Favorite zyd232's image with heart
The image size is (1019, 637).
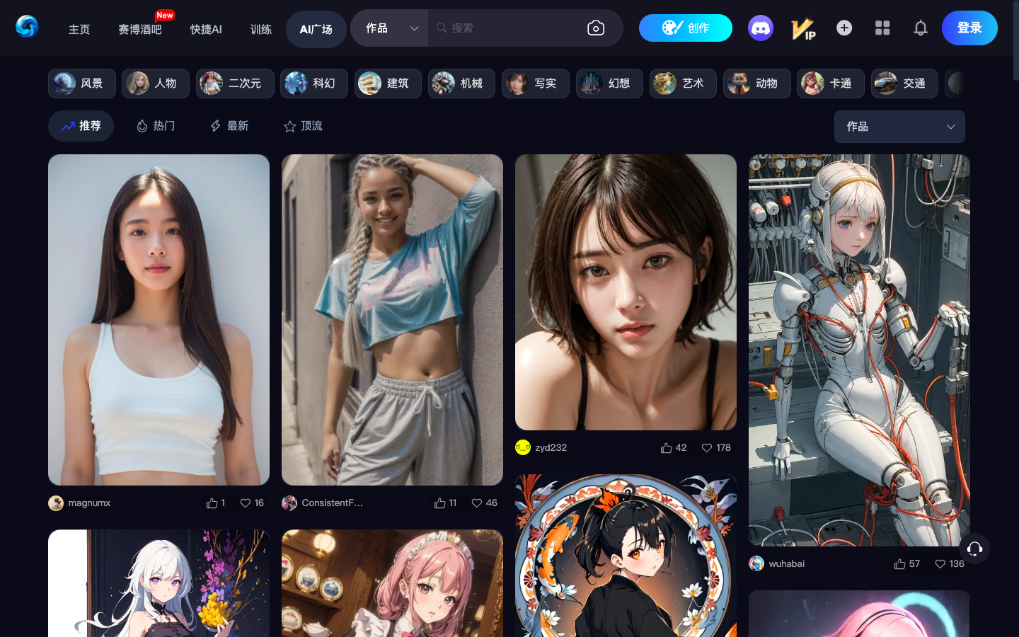tap(707, 447)
